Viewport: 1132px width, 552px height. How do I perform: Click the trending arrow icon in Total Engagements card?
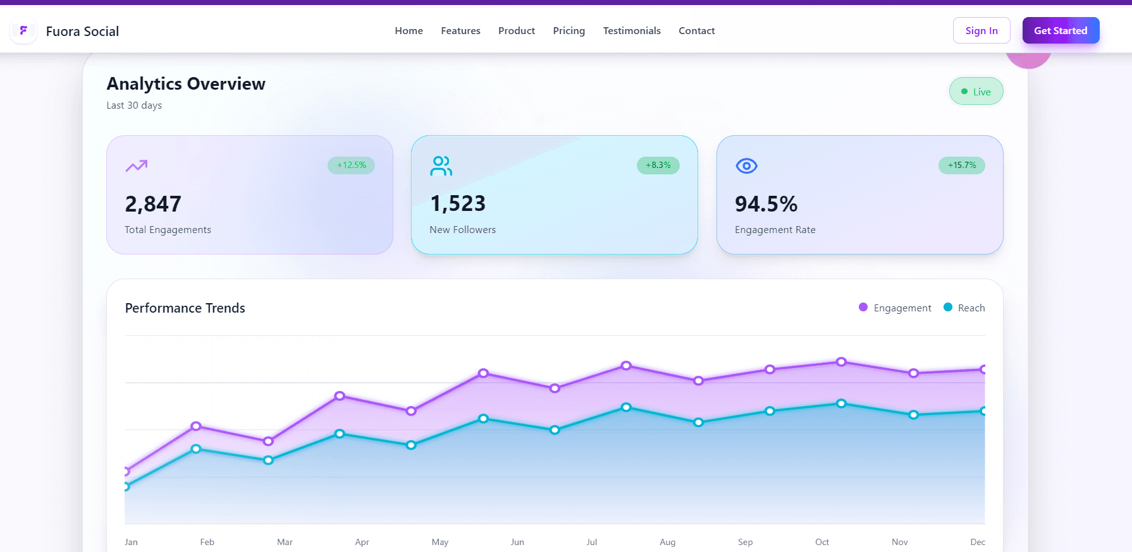(x=136, y=165)
